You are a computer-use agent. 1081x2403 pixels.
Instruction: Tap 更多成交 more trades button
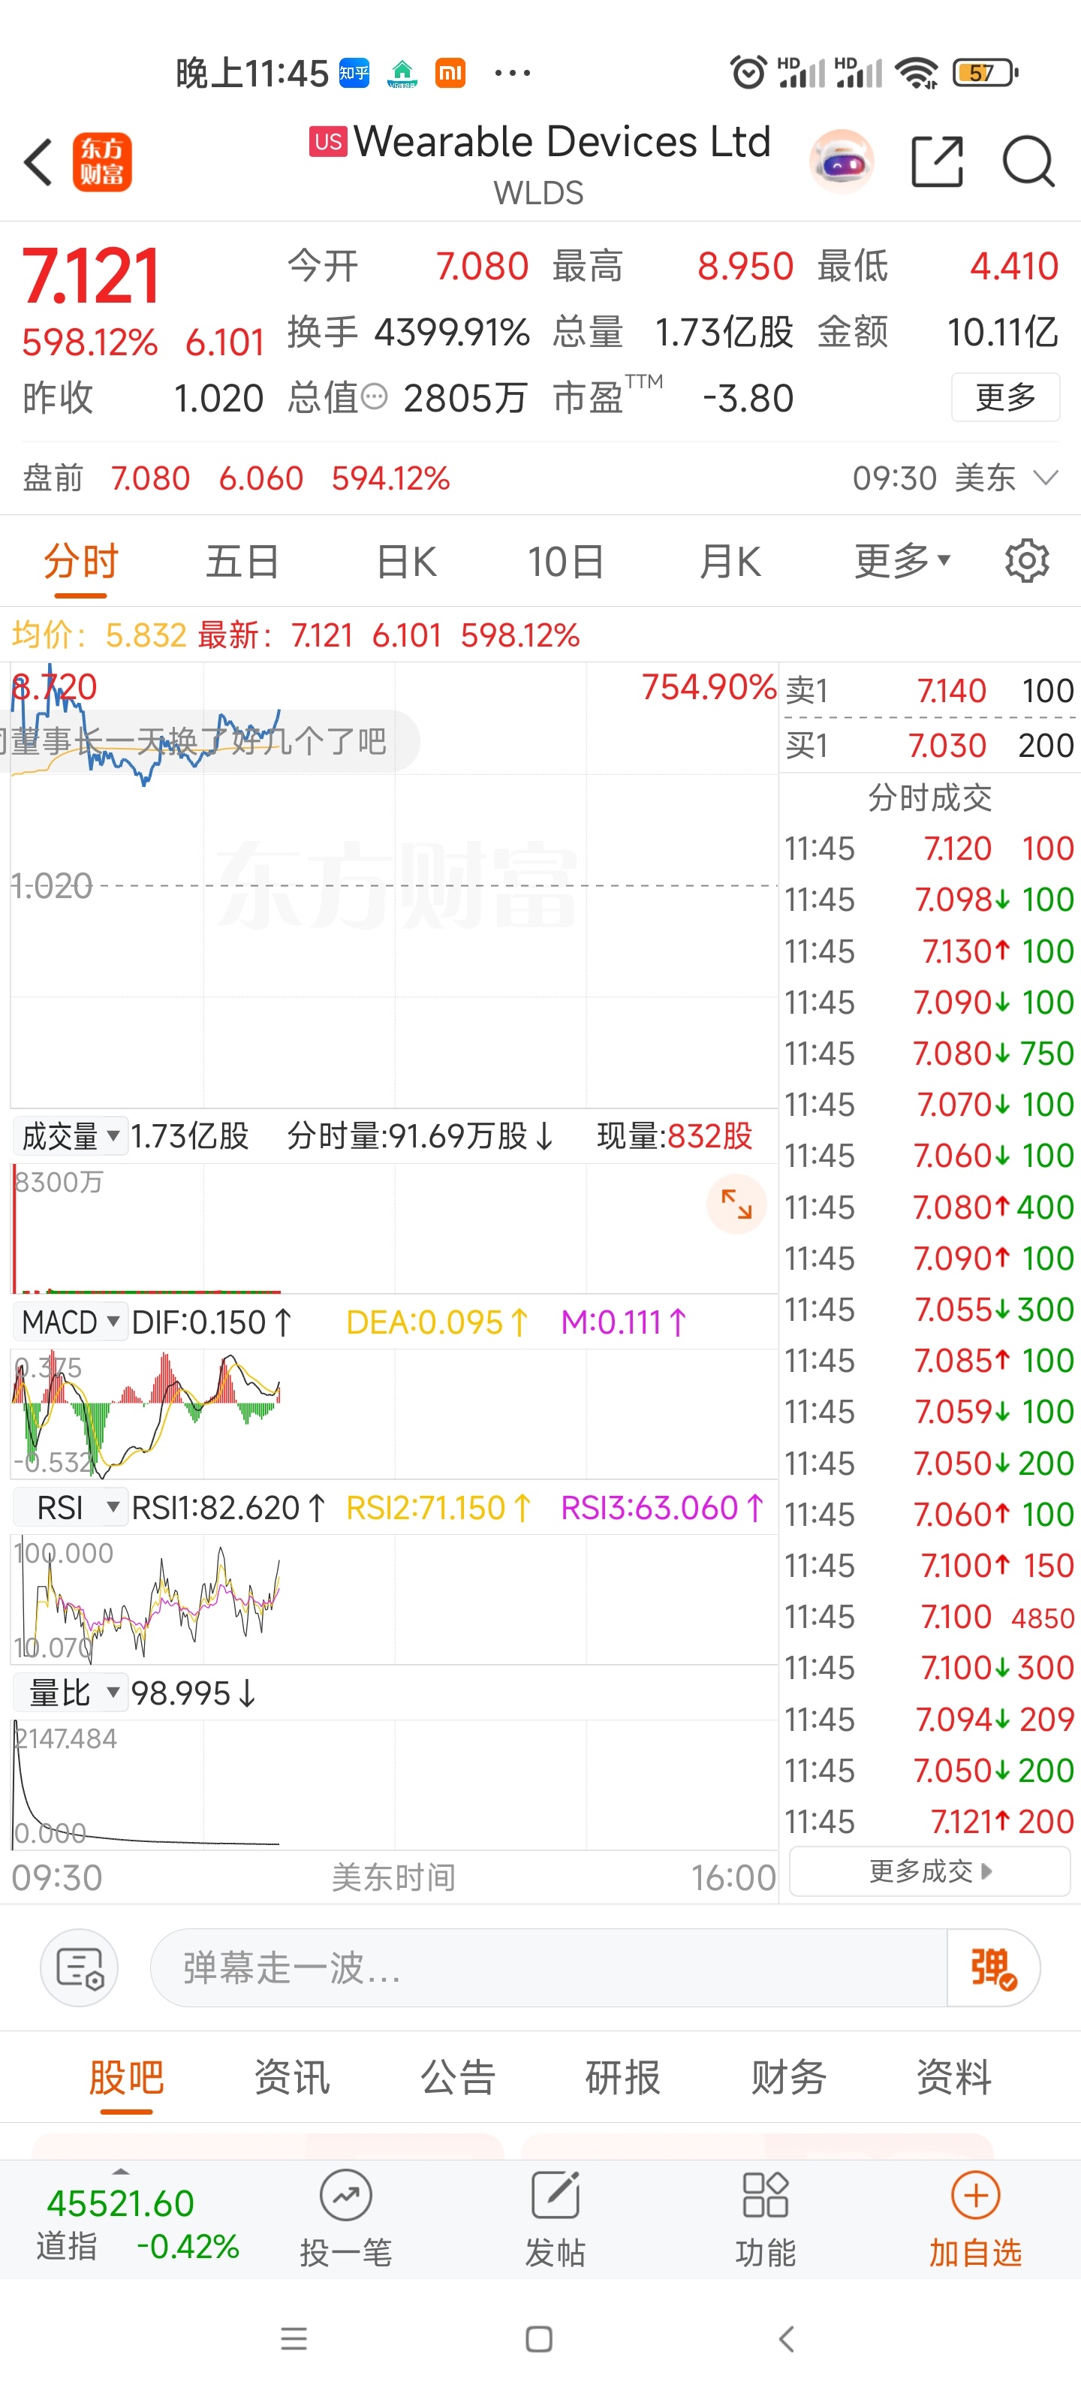pyautogui.click(x=930, y=1871)
